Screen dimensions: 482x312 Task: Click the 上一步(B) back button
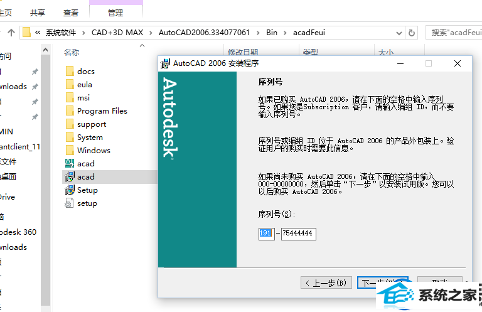tap(326, 283)
